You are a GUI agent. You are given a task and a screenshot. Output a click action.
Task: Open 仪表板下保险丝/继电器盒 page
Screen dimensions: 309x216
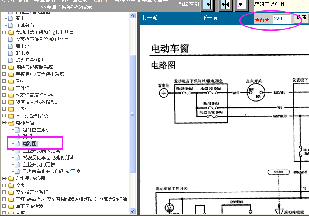(x=42, y=39)
